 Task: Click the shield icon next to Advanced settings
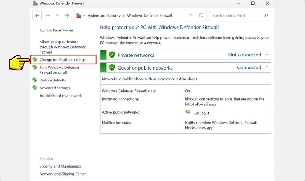(35, 88)
